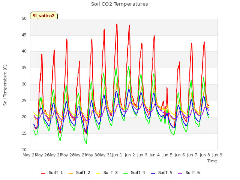240x180 pixels.
Task: Click the 50 y-axis tick label
Action: (x=24, y=19)
